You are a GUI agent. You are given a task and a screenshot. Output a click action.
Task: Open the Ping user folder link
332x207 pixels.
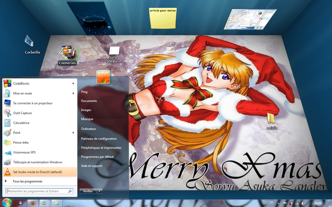point(84,91)
